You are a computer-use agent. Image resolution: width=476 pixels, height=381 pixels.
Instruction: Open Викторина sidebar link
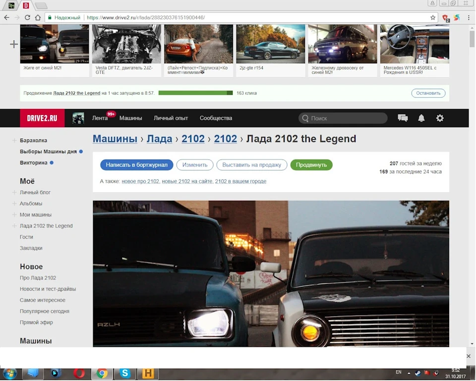[x=34, y=163]
